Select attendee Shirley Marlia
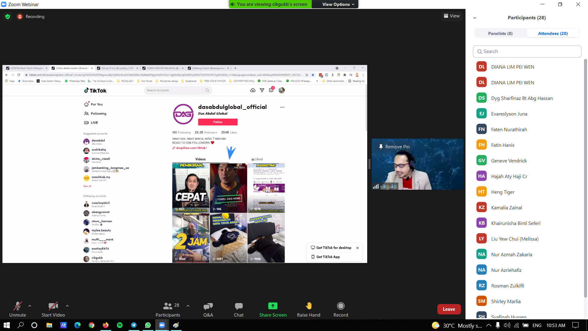This screenshot has height=331, width=588. [527, 301]
